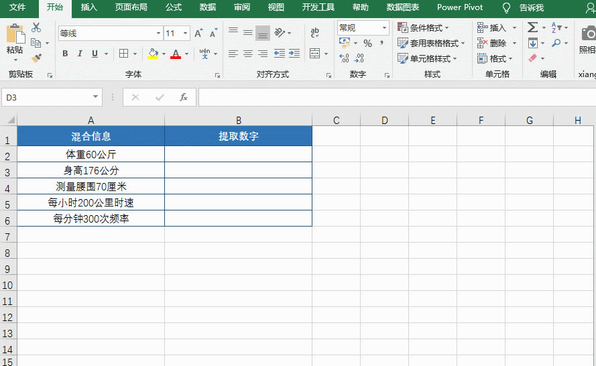
Task: Click the Wrap Text icon
Action: [314, 33]
